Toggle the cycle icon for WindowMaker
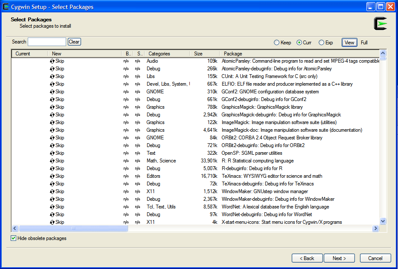This screenshot has height=269, width=398. pyautogui.click(x=52, y=191)
